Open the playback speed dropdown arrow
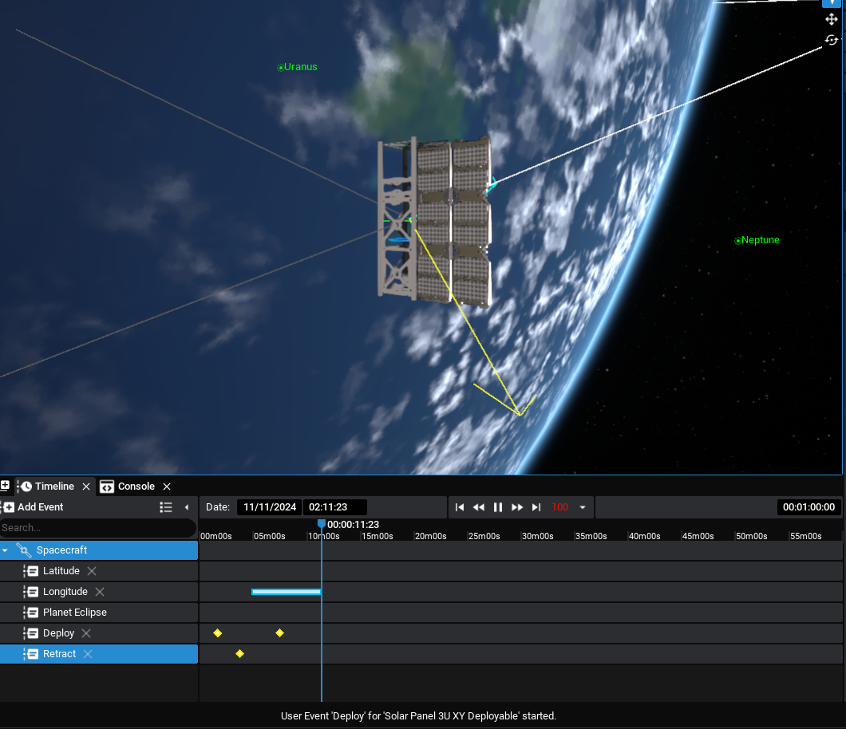The height and width of the screenshot is (729, 846). pos(583,507)
